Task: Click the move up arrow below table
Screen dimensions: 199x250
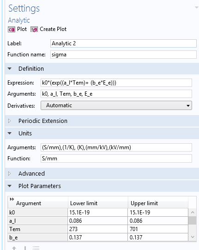Action: pos(14,248)
